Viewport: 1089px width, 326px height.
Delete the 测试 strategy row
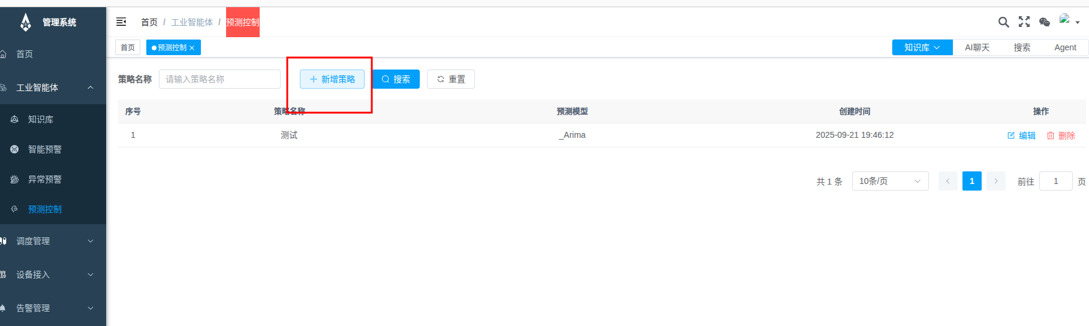1061,135
